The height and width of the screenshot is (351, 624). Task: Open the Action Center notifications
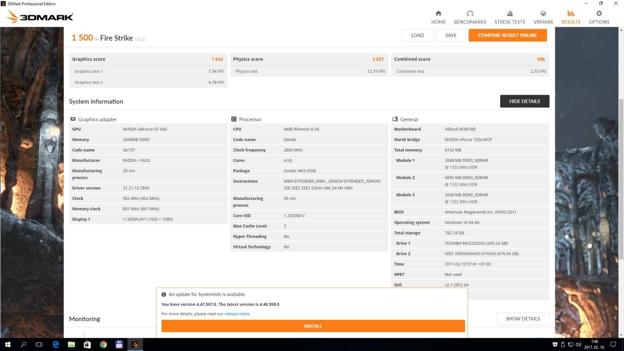coord(614,344)
